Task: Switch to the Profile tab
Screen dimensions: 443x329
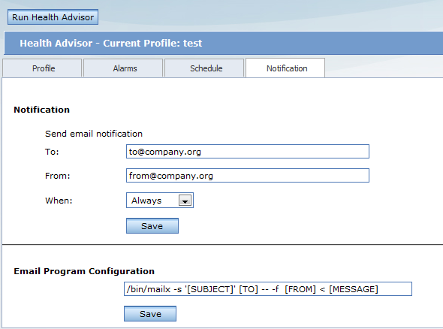Action: click(x=42, y=68)
